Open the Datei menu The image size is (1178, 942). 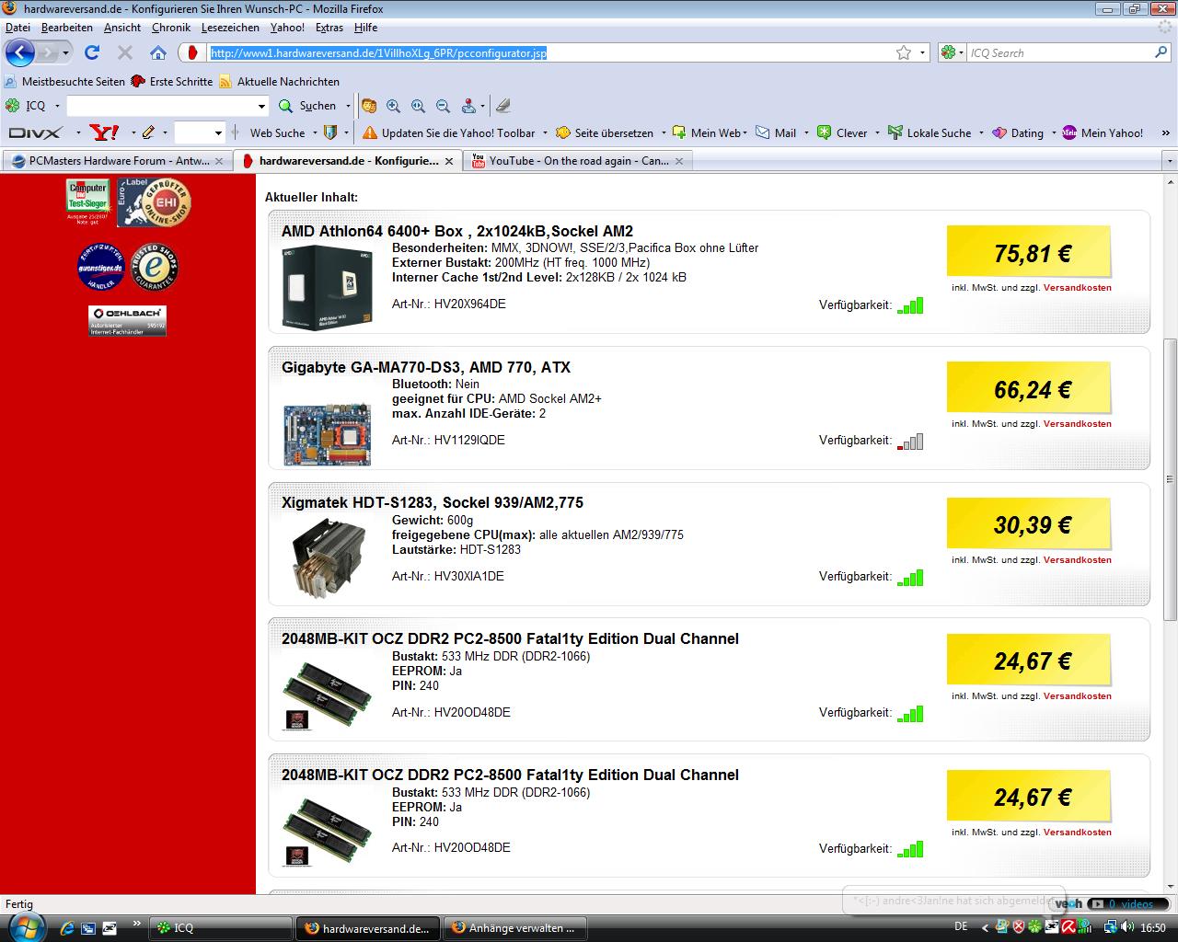point(17,28)
